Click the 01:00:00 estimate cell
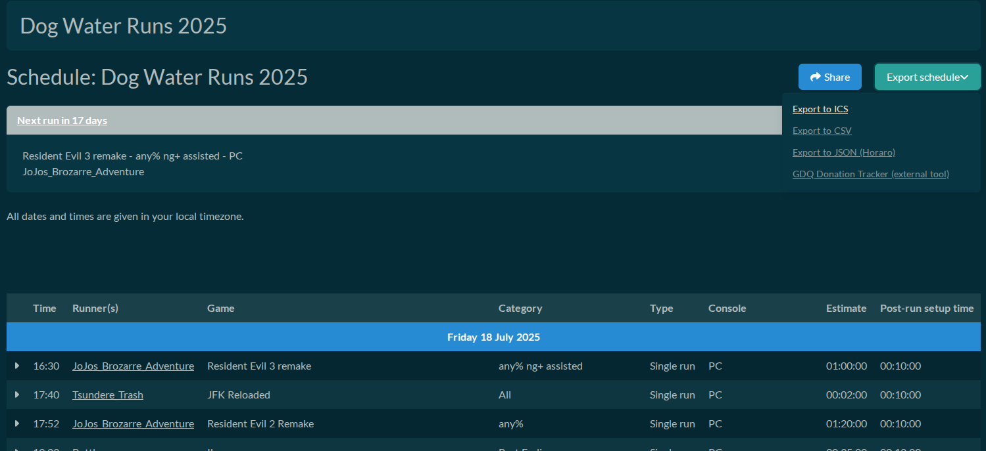This screenshot has height=451, width=986. point(847,366)
